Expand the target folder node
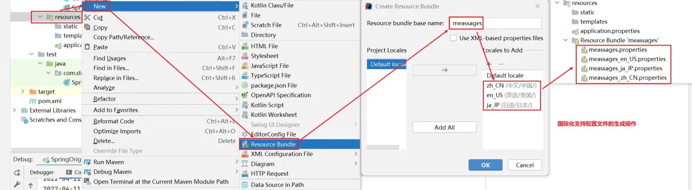Viewport: 692px width, 190px height. tap(23, 92)
